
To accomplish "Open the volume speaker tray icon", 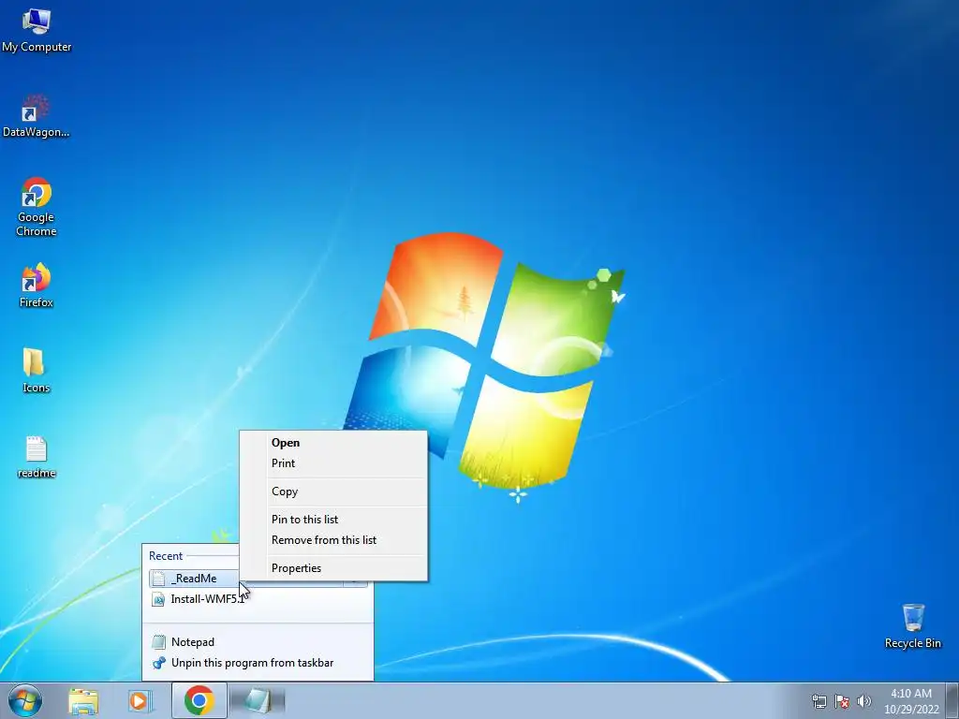I will click(863, 701).
